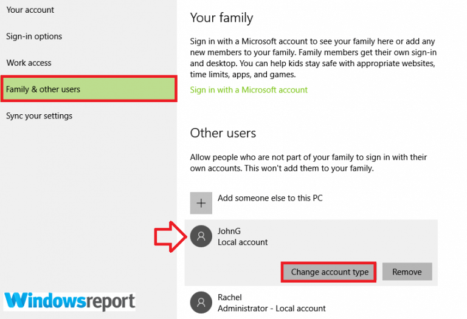The image size is (467, 319).
Task: Select Family & other users in the sidebar
Action: [89, 89]
